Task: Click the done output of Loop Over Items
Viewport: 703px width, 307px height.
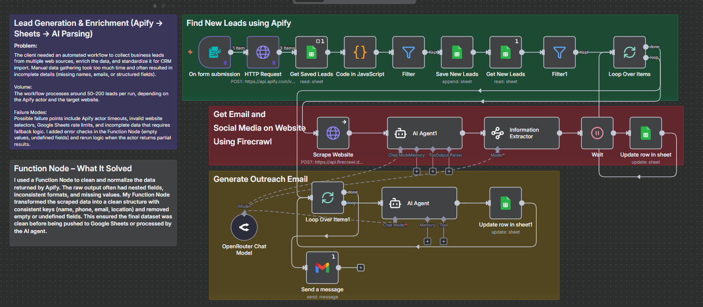Action: [x=646, y=47]
